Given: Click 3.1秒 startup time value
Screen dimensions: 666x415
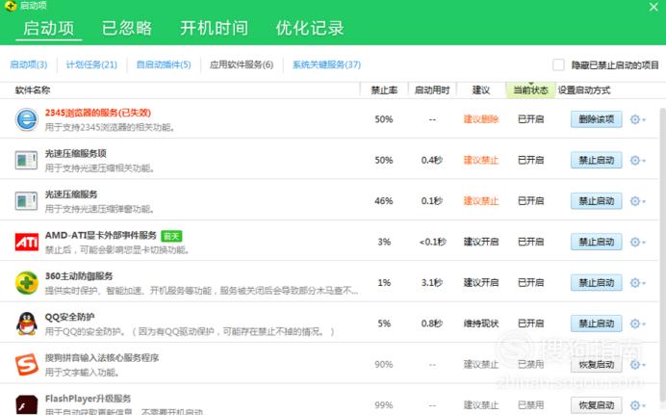Looking at the screenshot, I should point(432,282).
